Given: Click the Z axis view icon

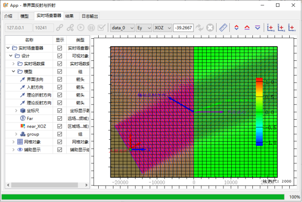Looking at the screenshot, I should [281, 28].
